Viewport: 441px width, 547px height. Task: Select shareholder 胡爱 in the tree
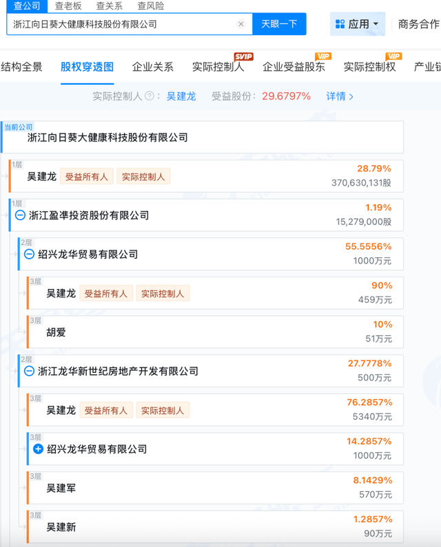(x=56, y=332)
